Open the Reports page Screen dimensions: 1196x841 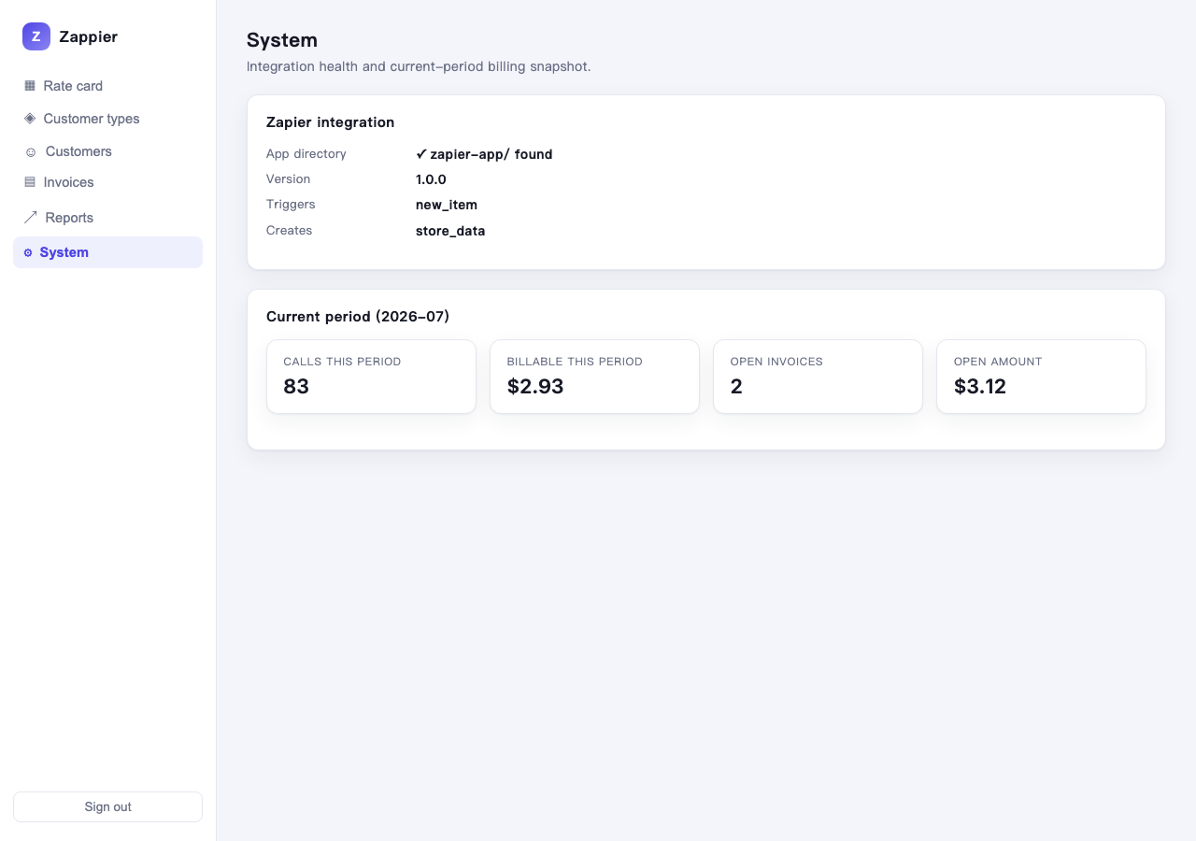pyautogui.click(x=107, y=217)
